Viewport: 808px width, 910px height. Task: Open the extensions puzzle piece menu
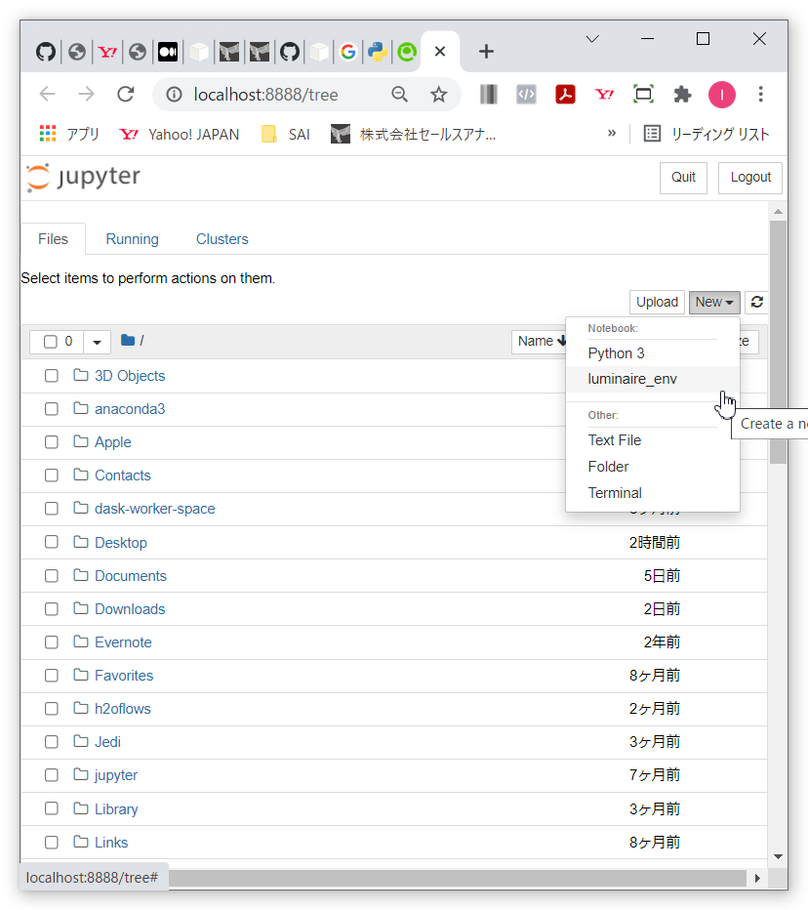pos(683,94)
